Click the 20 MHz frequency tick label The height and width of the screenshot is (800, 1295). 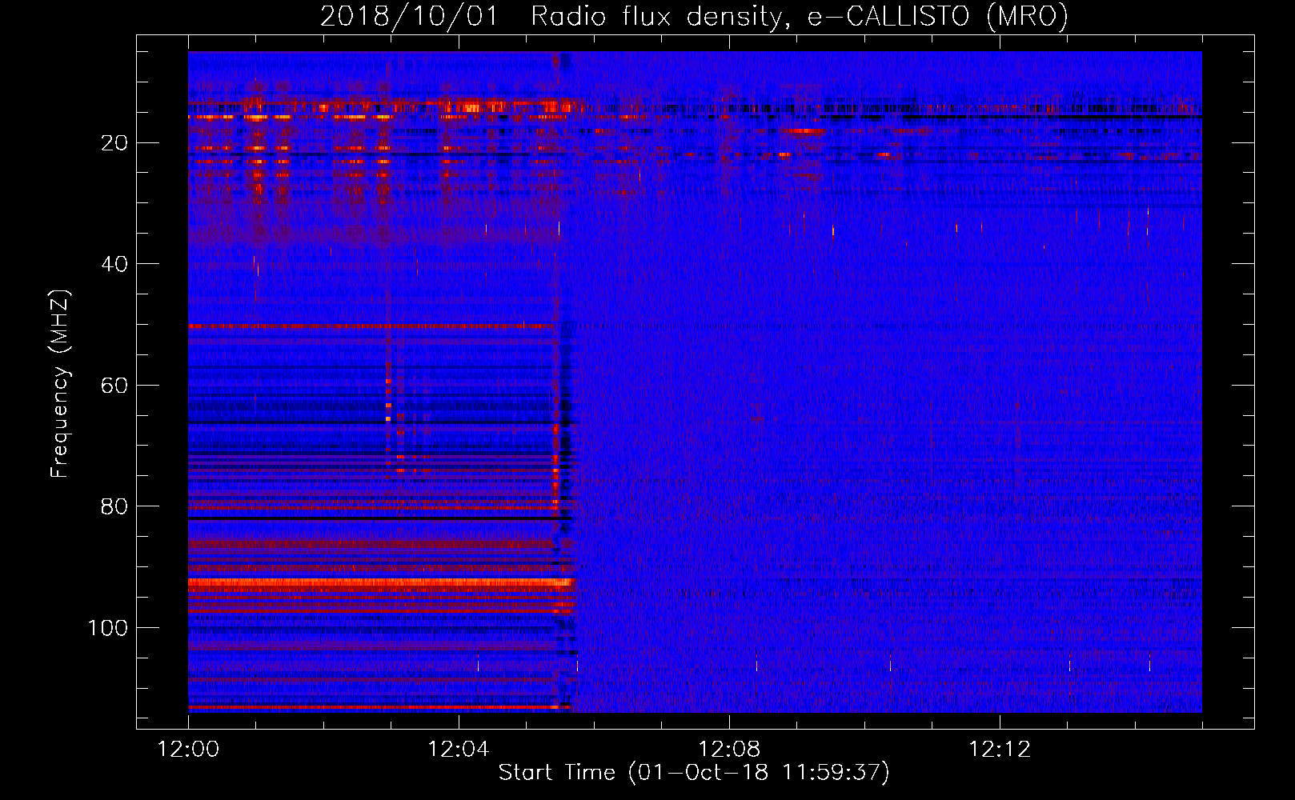tap(114, 143)
